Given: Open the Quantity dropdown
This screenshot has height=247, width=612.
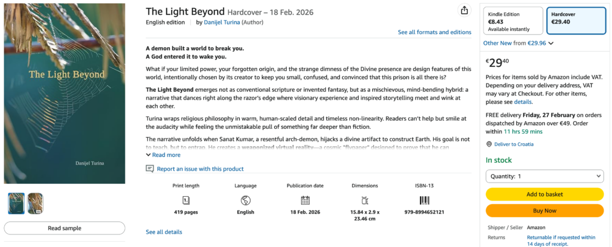Looking at the screenshot, I should pyautogui.click(x=544, y=177).
